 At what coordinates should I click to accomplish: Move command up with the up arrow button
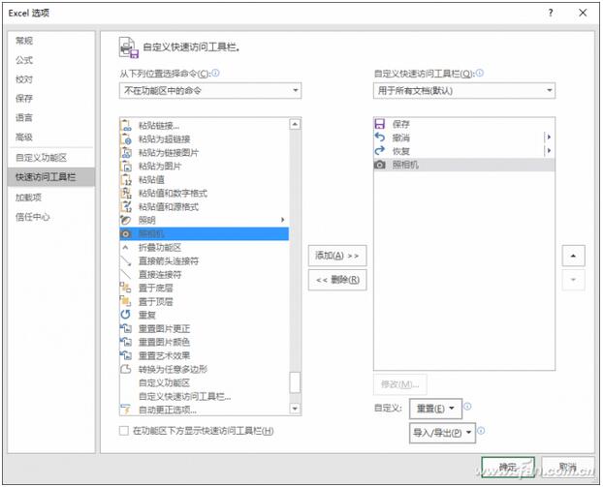point(573,256)
